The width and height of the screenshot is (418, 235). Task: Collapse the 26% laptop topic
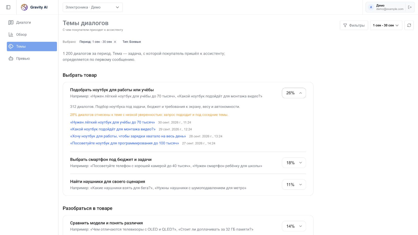click(x=294, y=93)
